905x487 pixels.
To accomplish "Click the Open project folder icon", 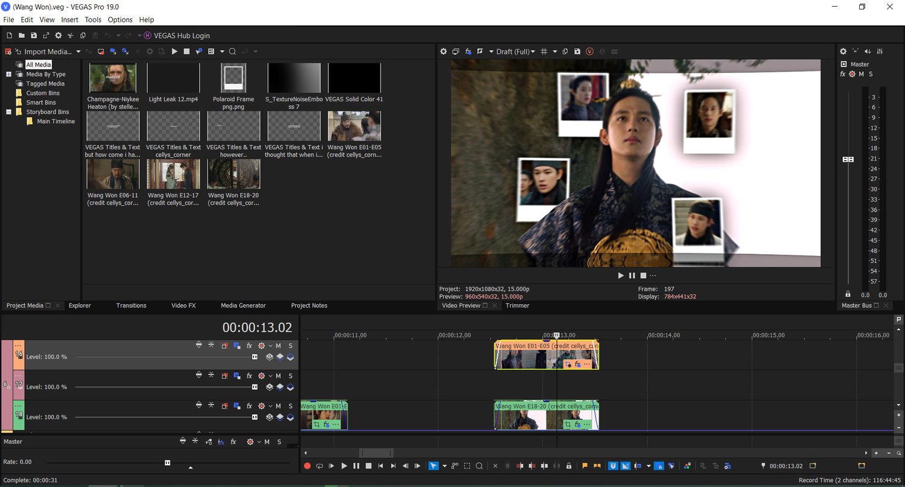I will [21, 36].
